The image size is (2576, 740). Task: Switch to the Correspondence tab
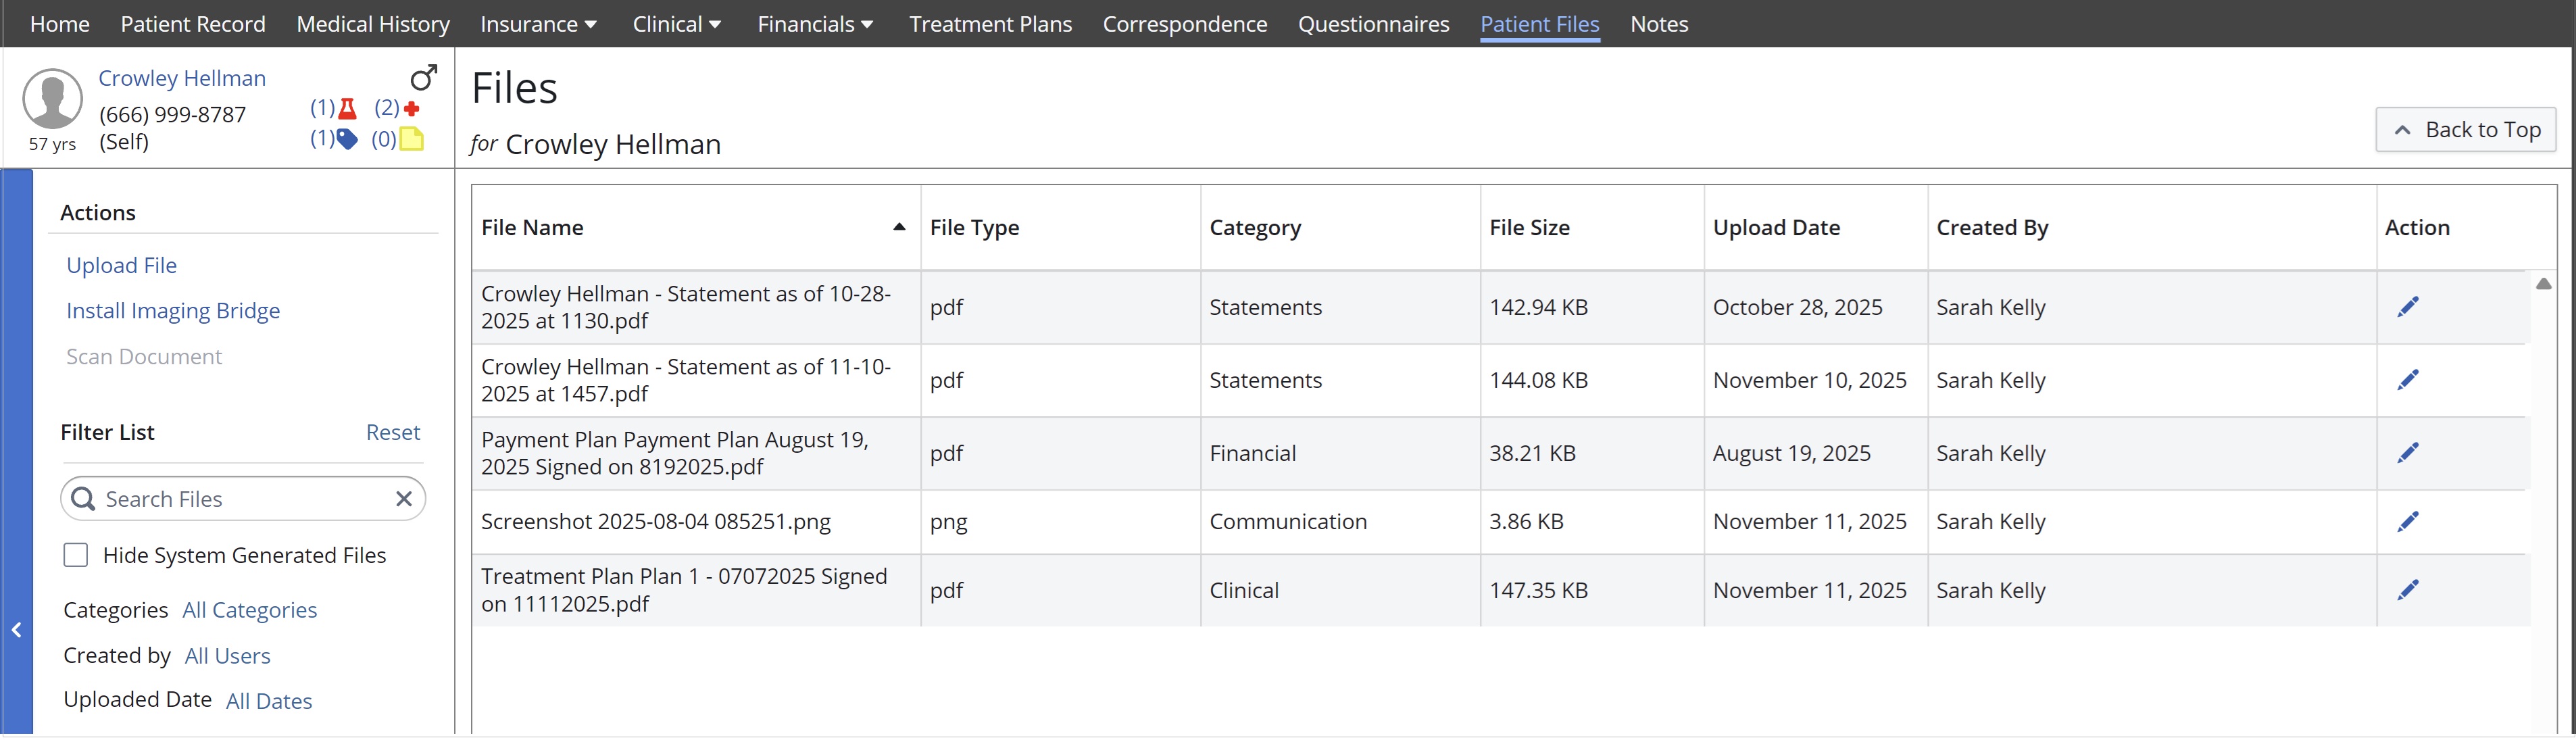(x=1184, y=24)
